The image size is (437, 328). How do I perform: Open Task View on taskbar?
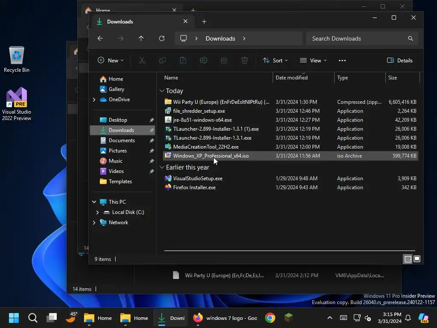click(52, 318)
